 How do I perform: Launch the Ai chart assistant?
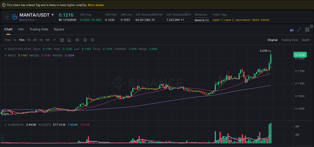click(292, 30)
